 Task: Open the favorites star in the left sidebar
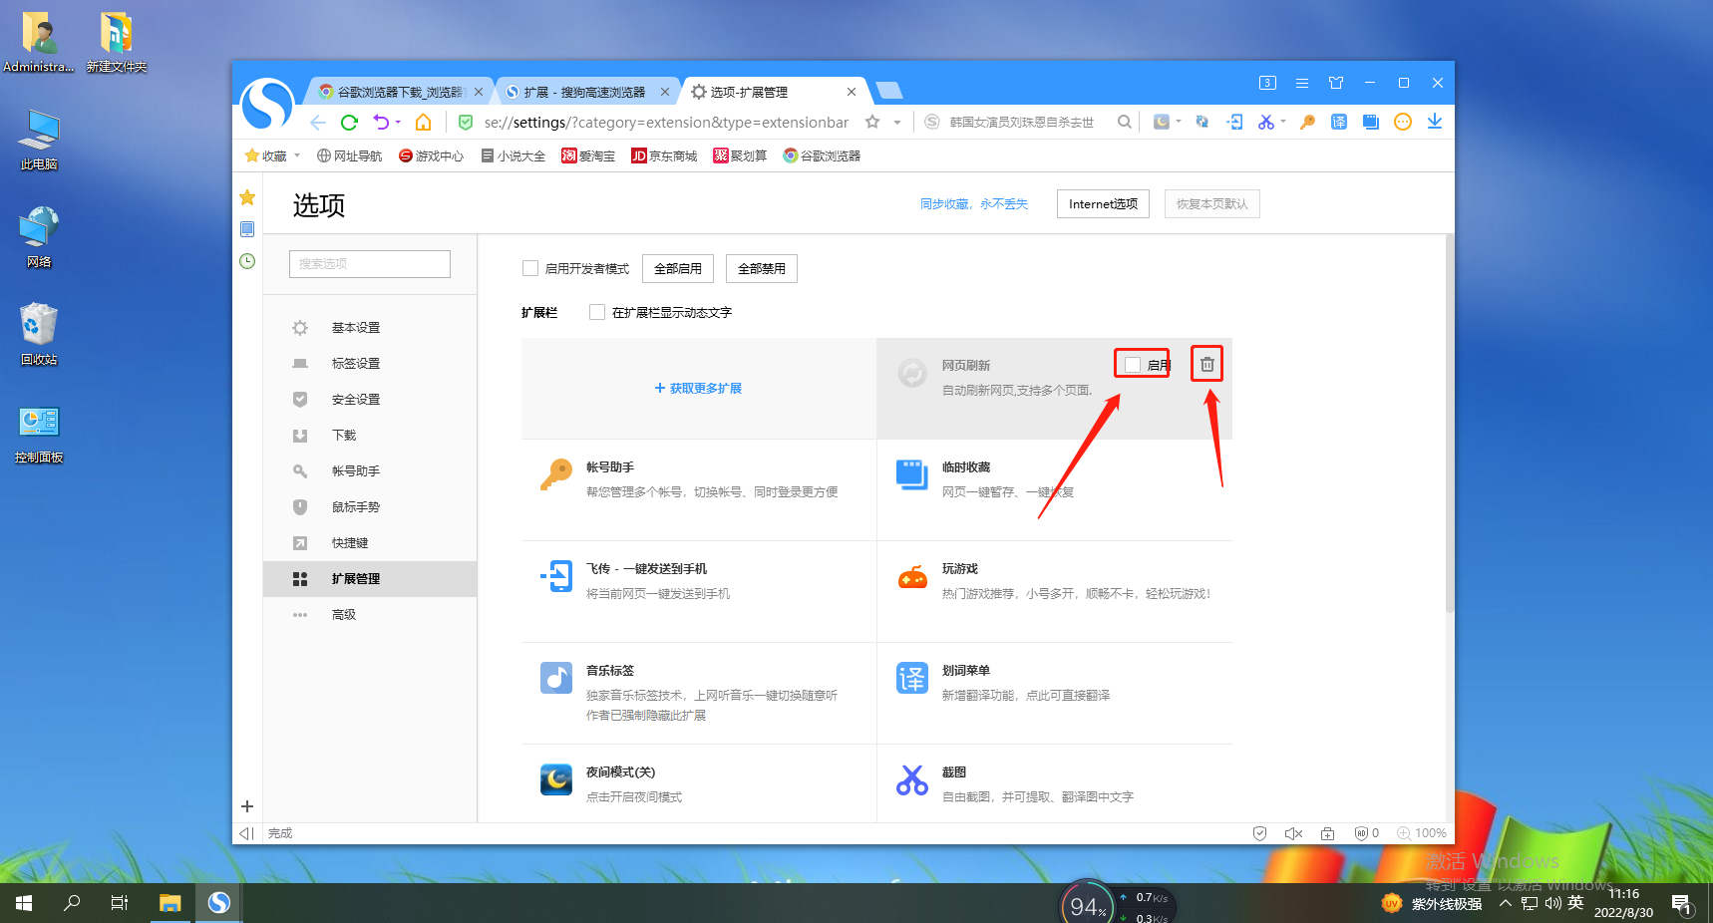pyautogui.click(x=247, y=197)
